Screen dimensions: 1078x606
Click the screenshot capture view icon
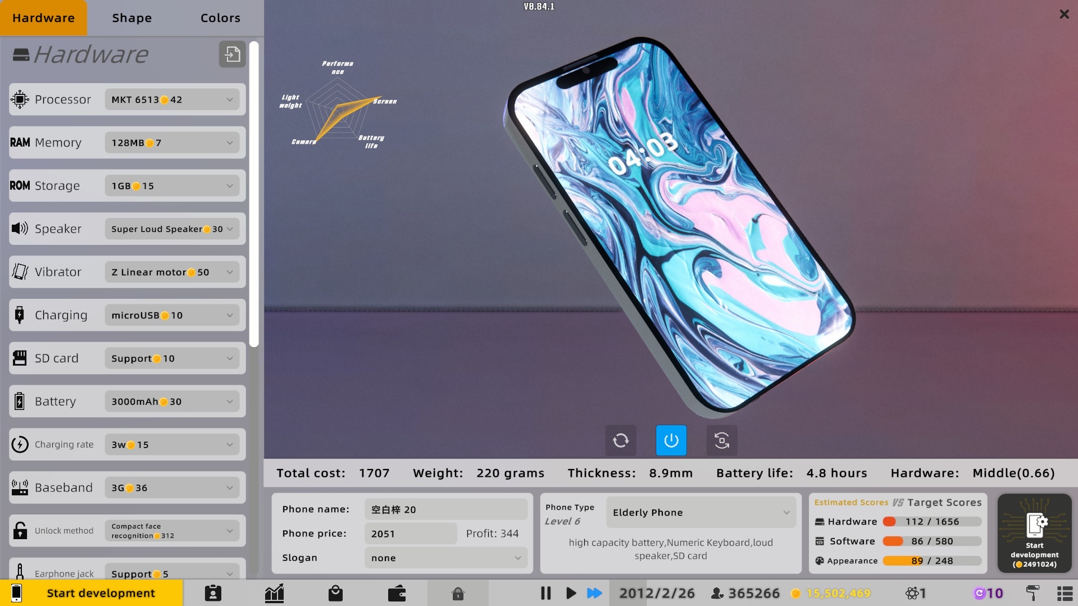[722, 440]
